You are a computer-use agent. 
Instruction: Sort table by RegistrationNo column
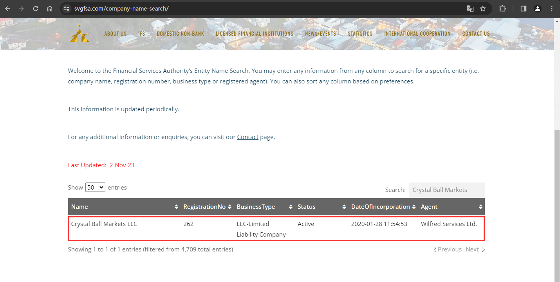207,207
